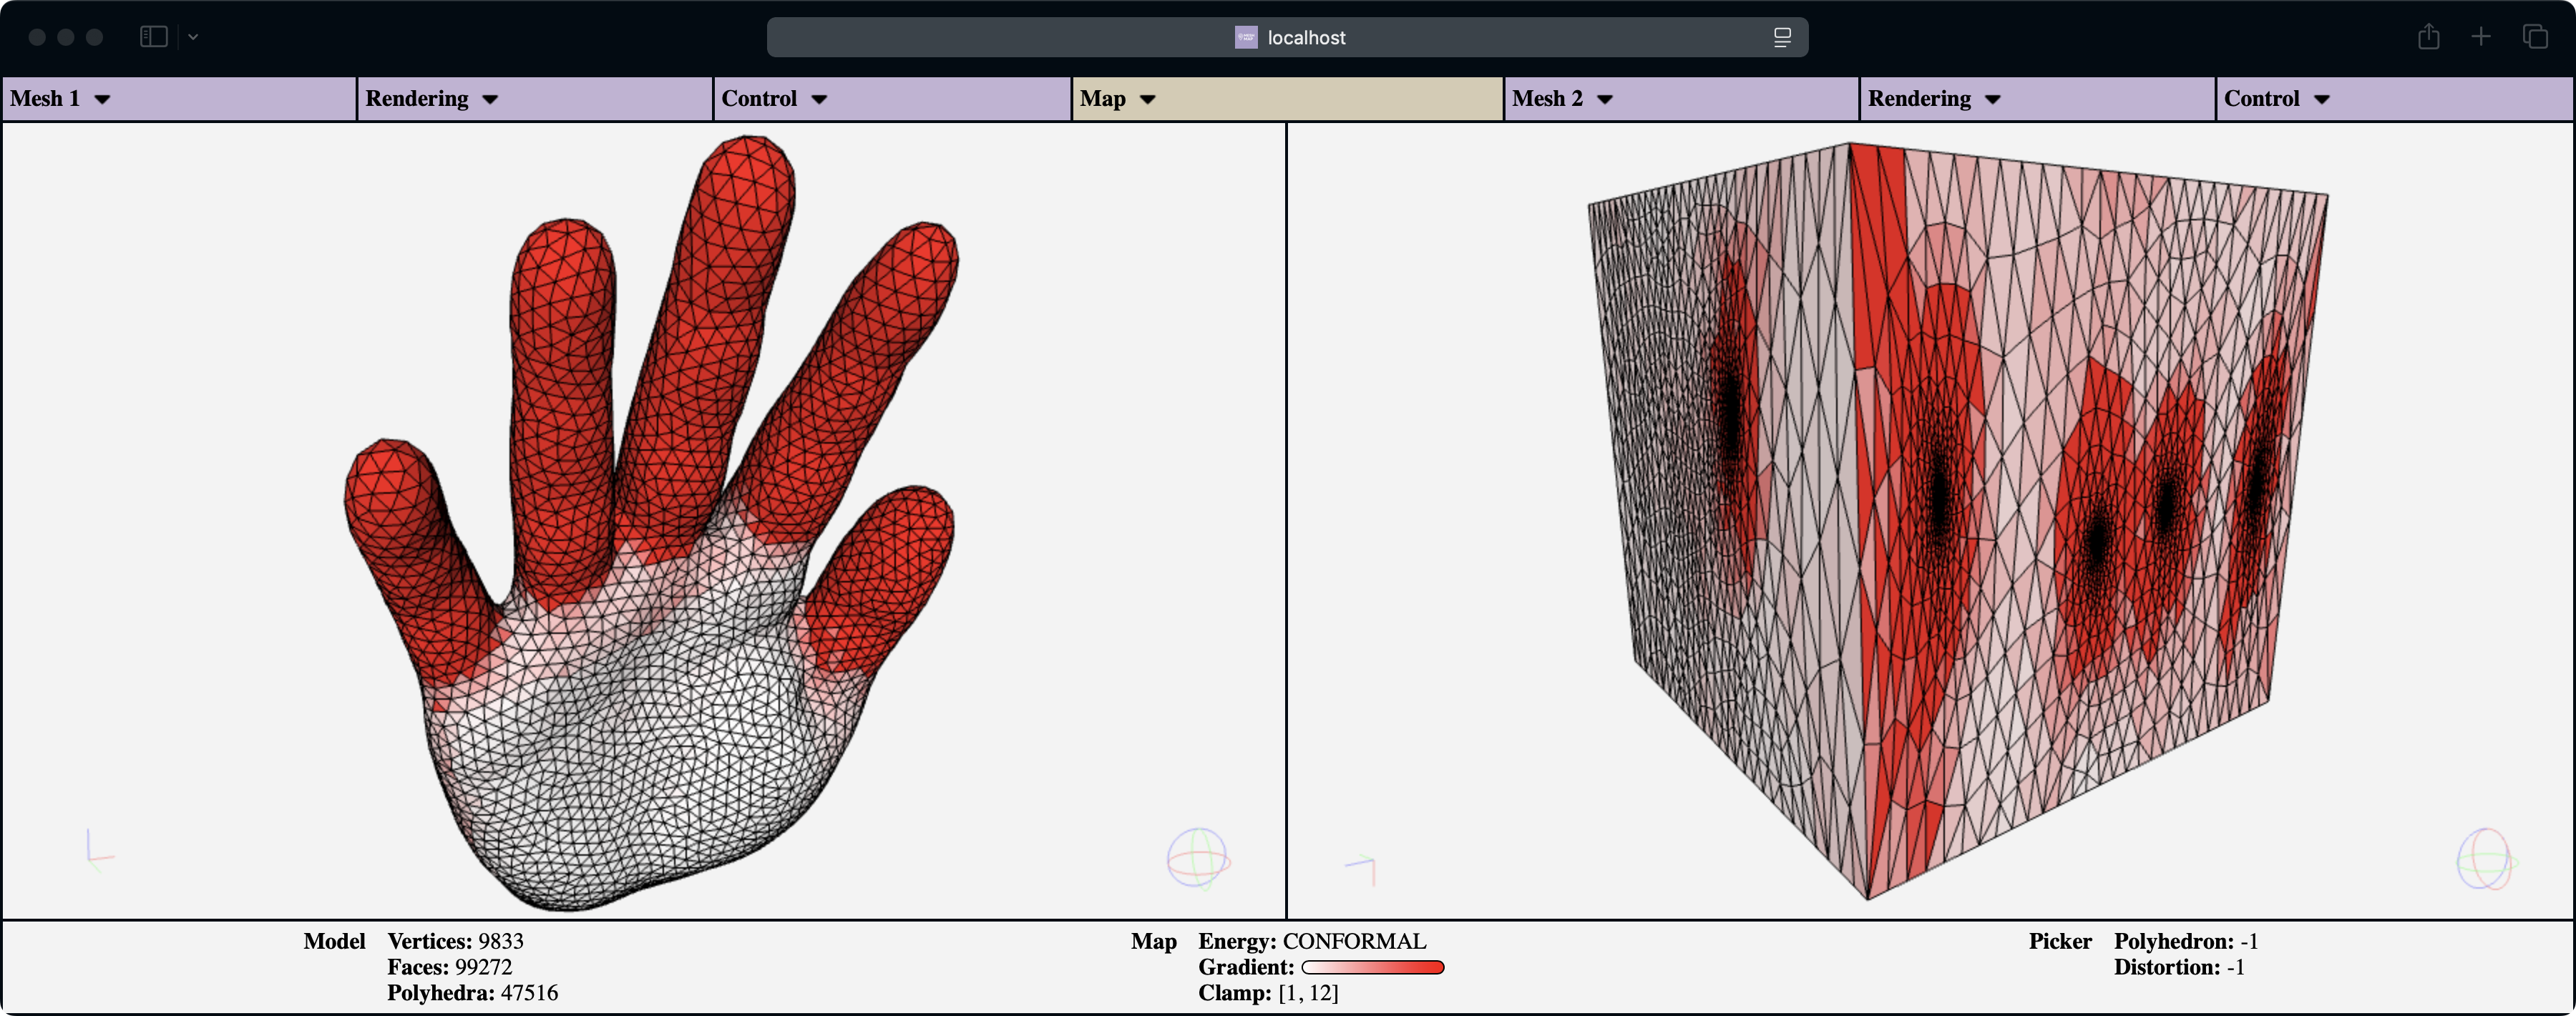The width and height of the screenshot is (2576, 1016).
Task: Click the page layout icon inside the address bar
Action: (1782, 37)
